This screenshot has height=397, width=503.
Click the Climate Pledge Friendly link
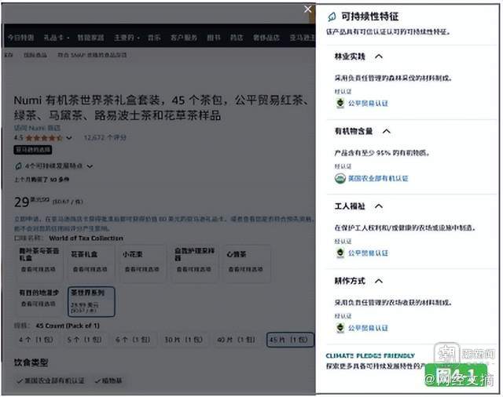pos(370,355)
